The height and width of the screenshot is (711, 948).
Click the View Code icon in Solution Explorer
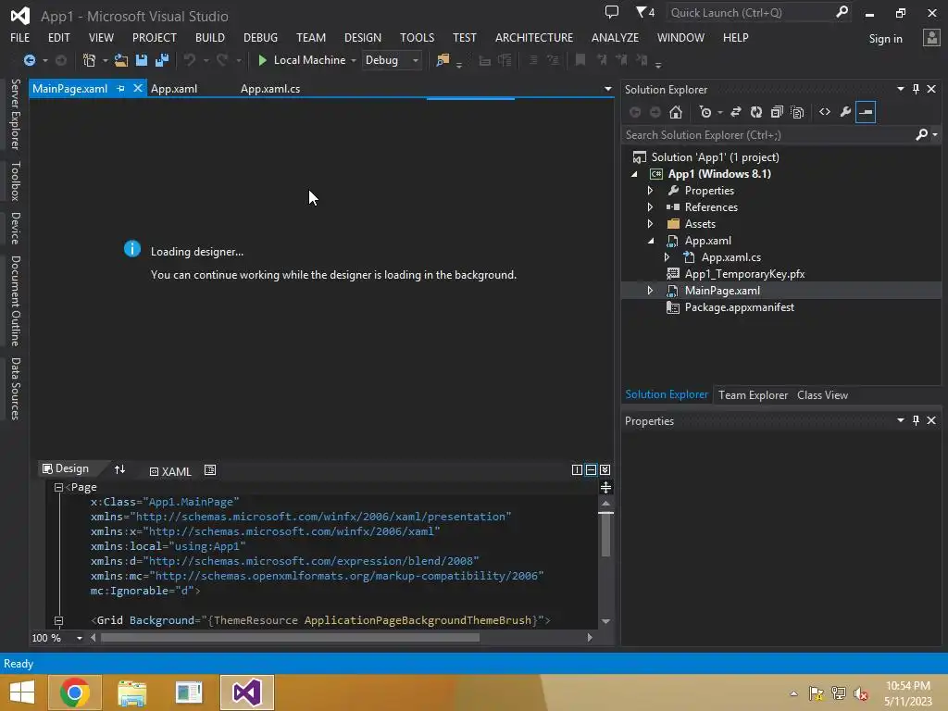pyautogui.click(x=825, y=112)
